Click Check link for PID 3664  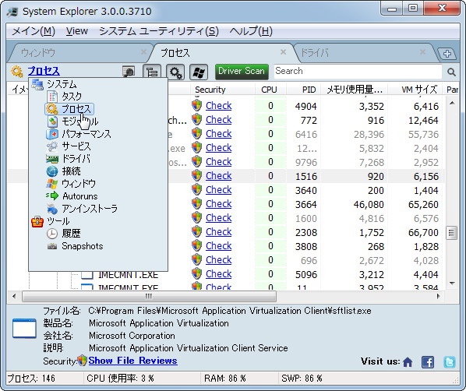[218, 204]
